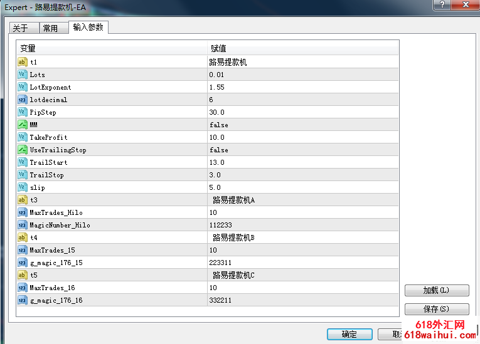Viewport: 480px width, 344px height.
Task: Click the UseTrailingStop variable name
Action: pos(58,150)
